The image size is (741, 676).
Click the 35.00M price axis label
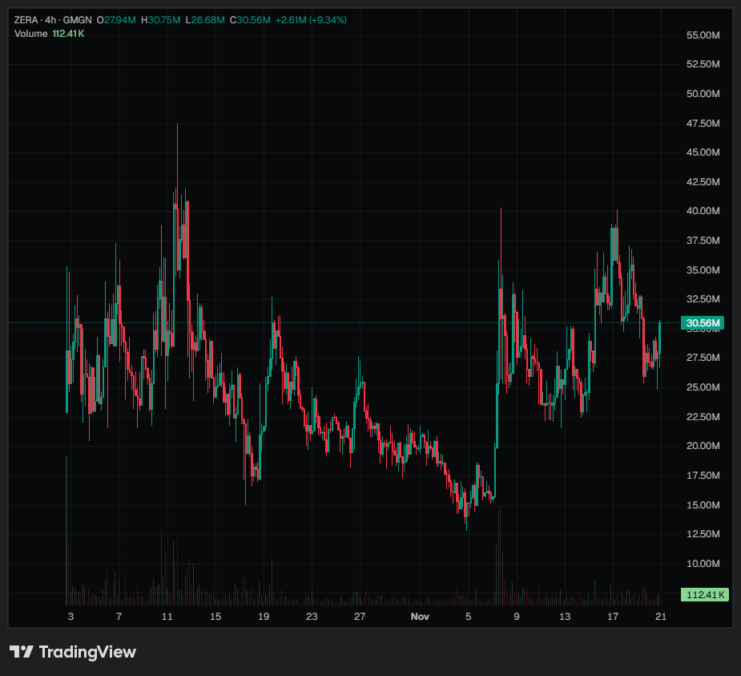(x=703, y=270)
